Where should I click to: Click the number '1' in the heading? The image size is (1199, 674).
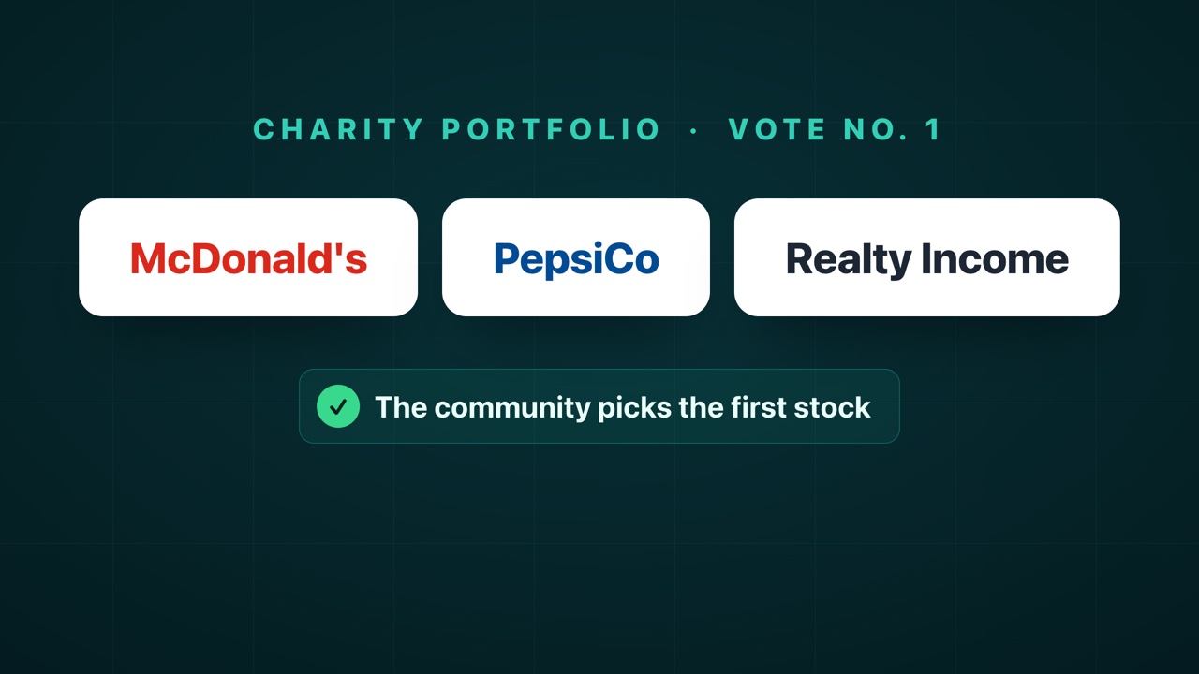932,129
